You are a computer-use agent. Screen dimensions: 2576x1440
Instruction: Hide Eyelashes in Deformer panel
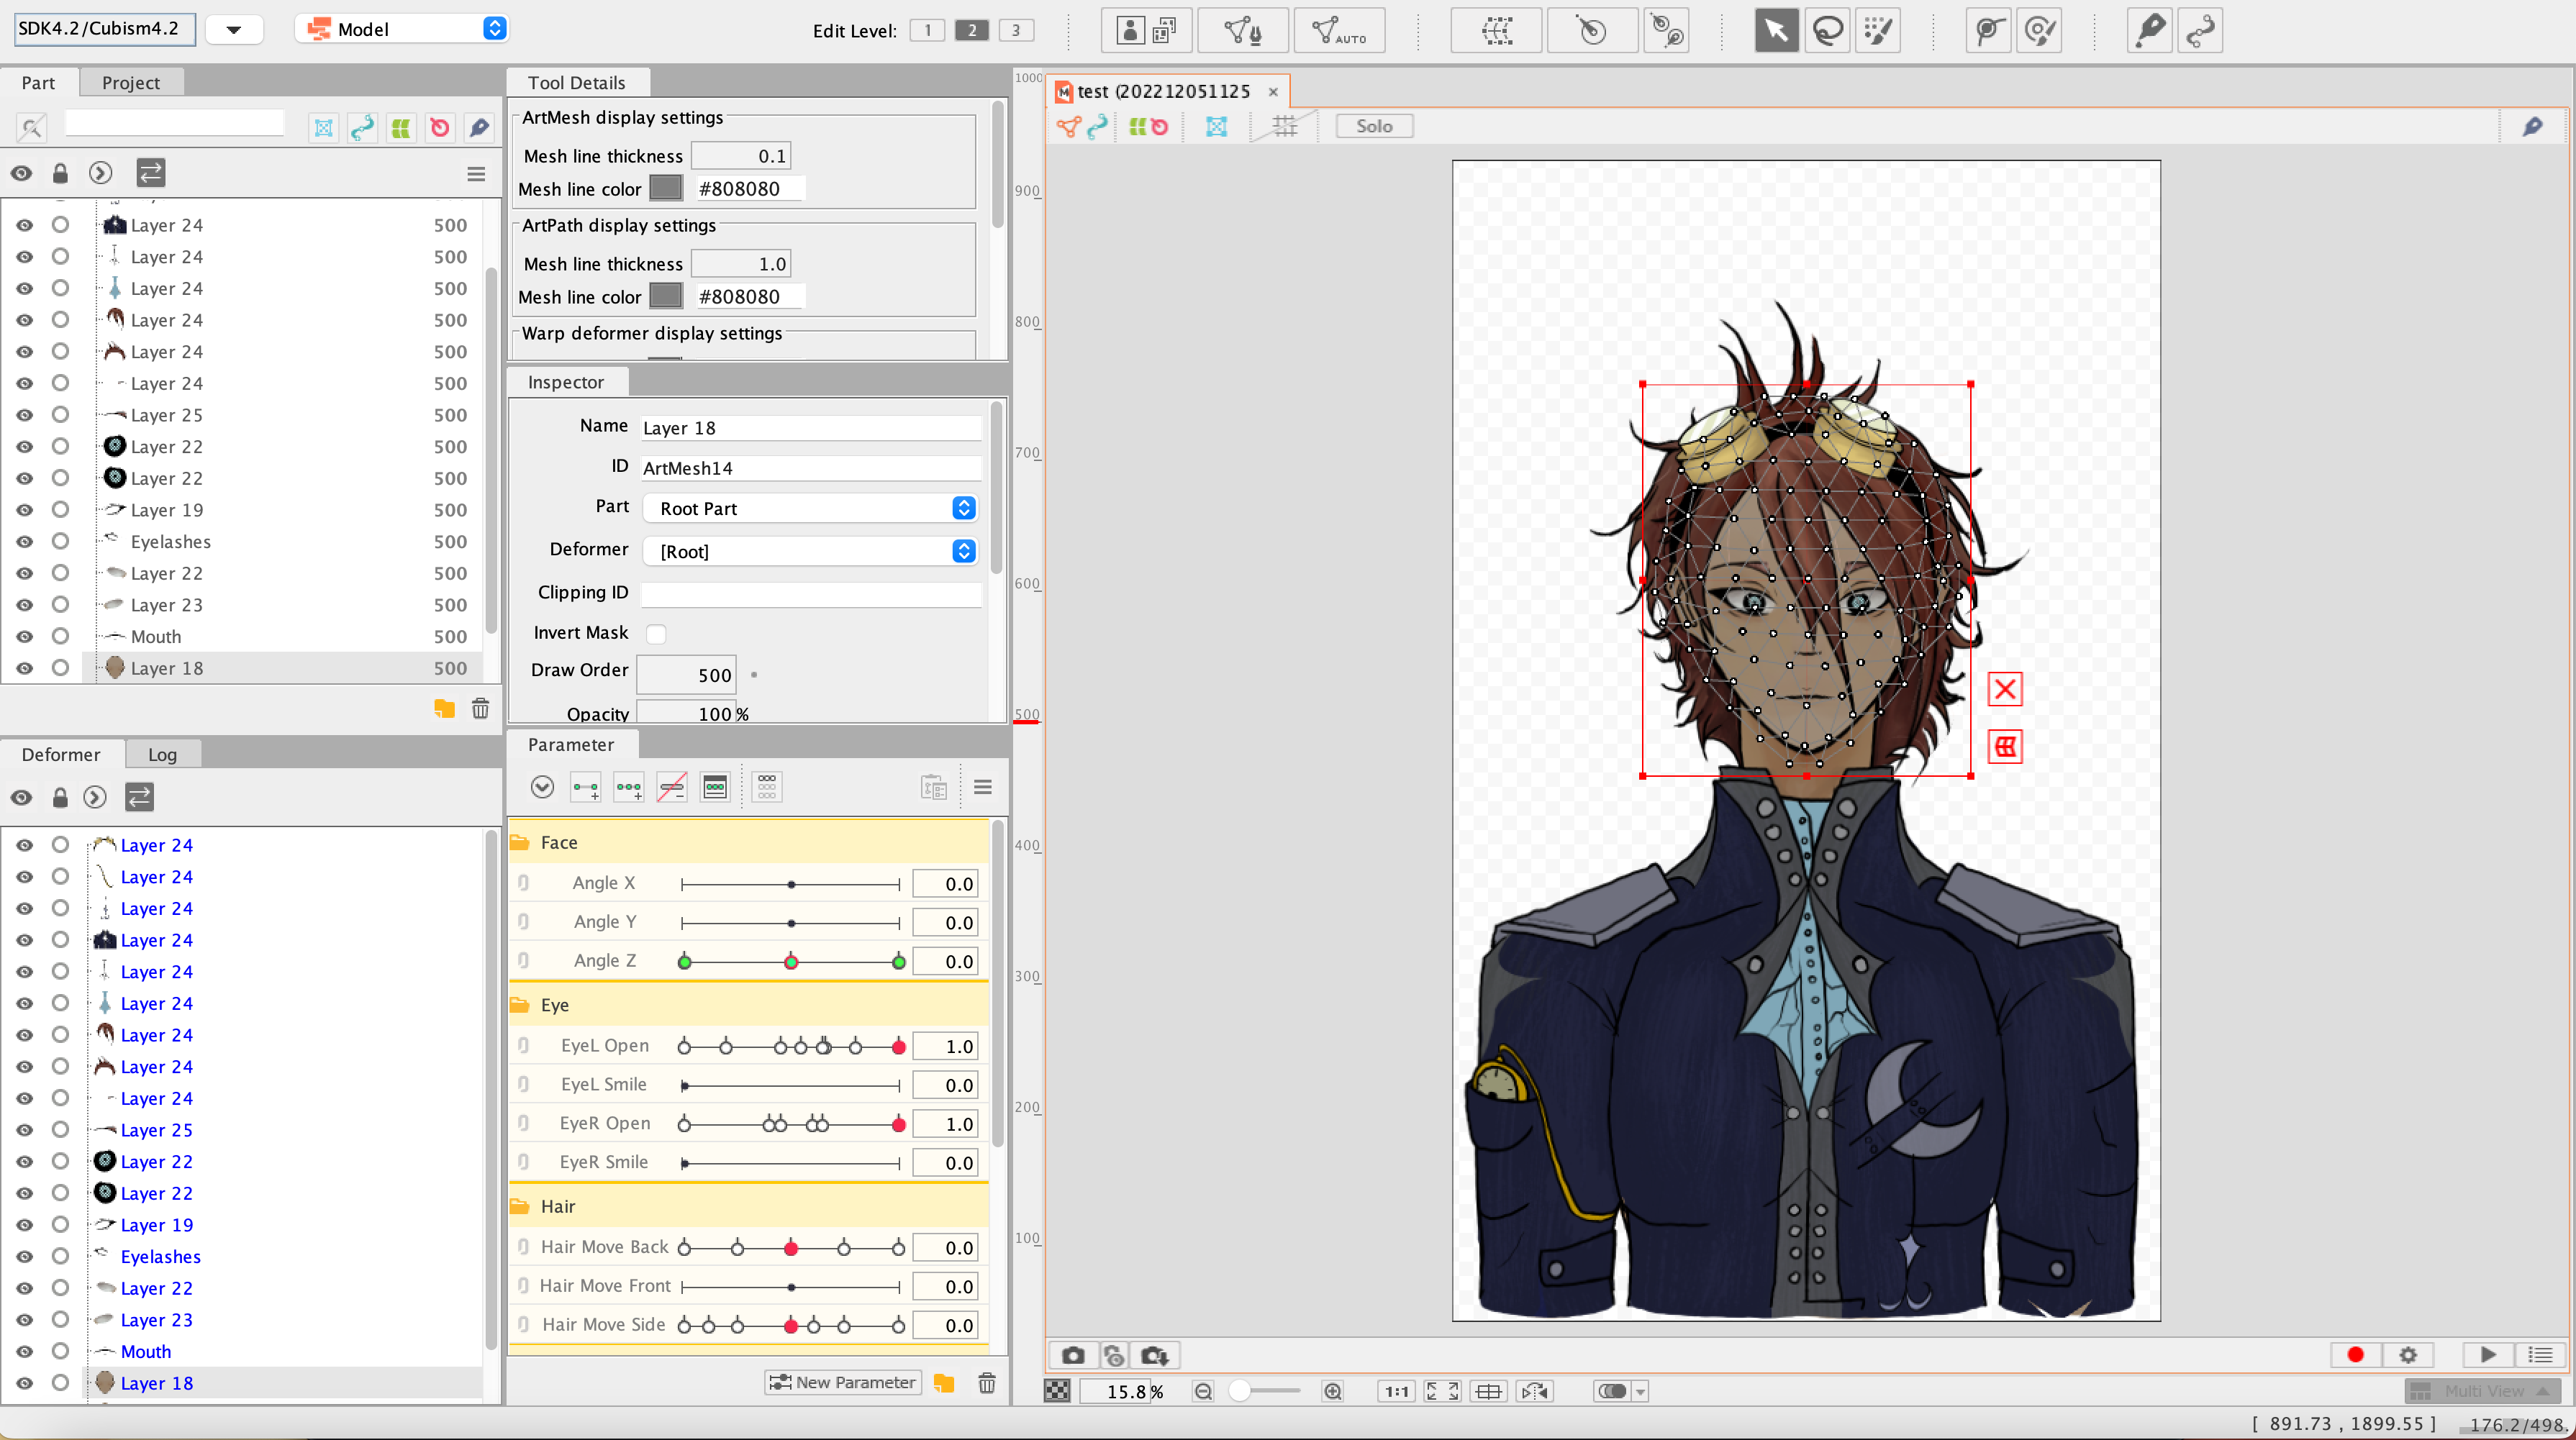(x=24, y=1256)
